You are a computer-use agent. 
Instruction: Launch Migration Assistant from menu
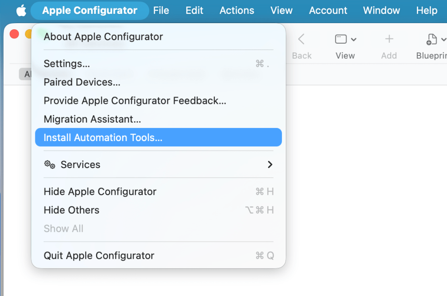click(x=92, y=119)
